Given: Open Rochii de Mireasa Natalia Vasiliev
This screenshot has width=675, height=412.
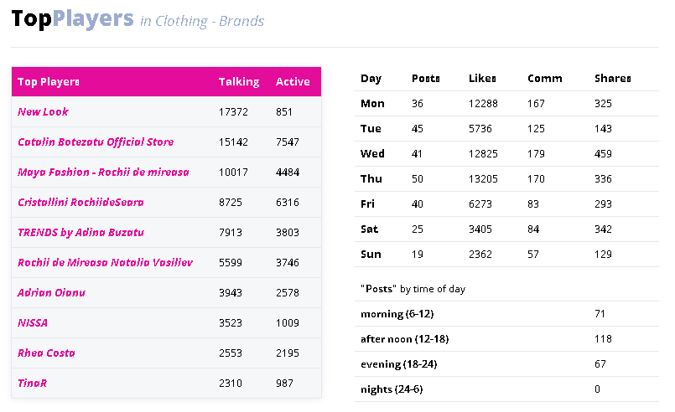Looking at the screenshot, I should 105,262.
